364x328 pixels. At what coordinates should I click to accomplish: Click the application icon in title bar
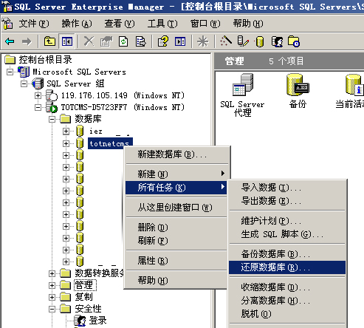point(7,7)
